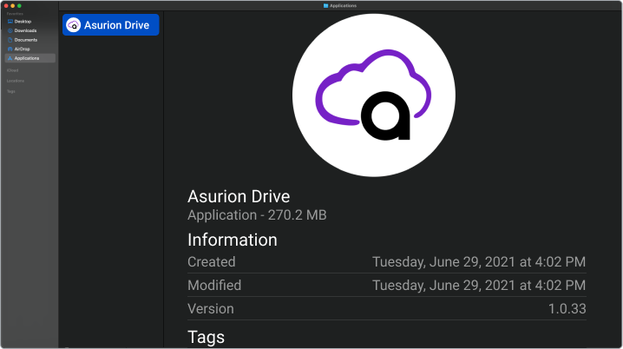Click the Downloads sidebar icon
The image size is (623, 349).
tap(10, 30)
